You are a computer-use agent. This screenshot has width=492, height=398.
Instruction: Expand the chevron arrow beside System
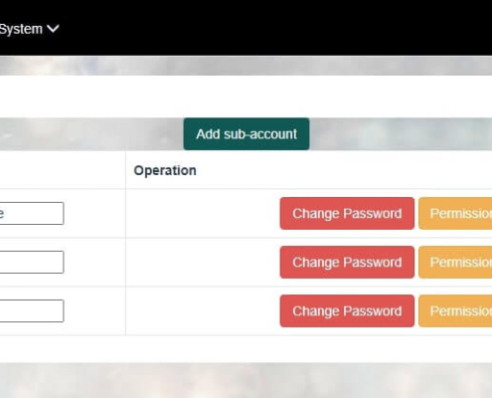coord(53,29)
